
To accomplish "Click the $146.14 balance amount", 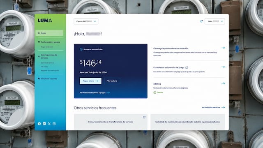I will (x=90, y=63).
